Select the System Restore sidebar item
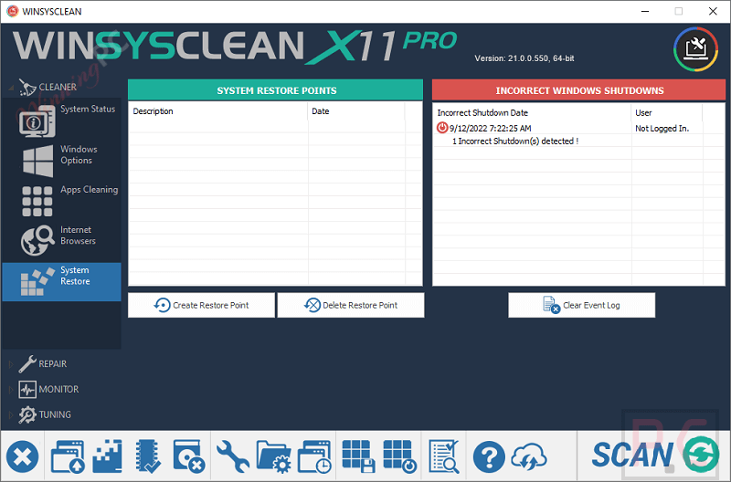This screenshot has height=482, width=731. point(61,282)
